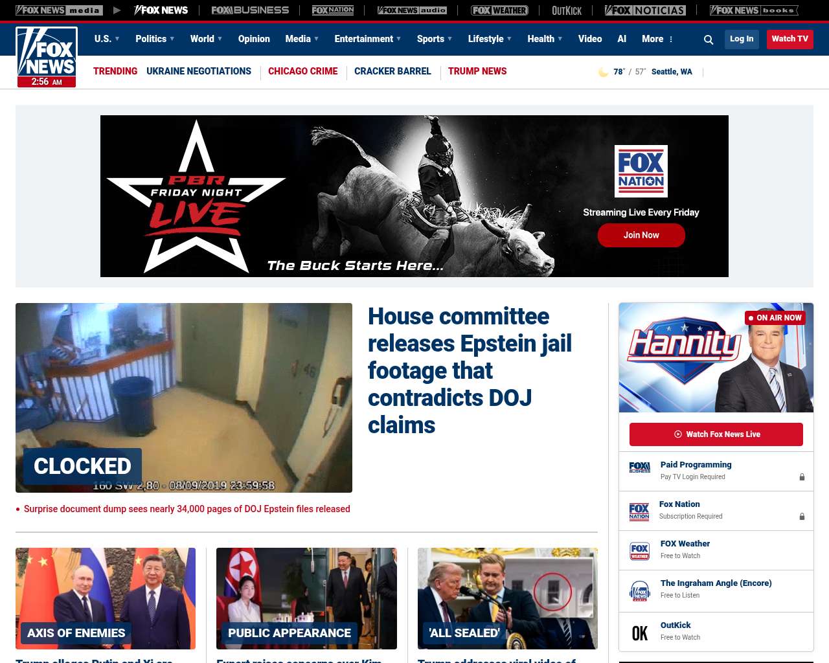Click the Fox Nation logo in PBR ad
This screenshot has width=829, height=663.
(641, 171)
